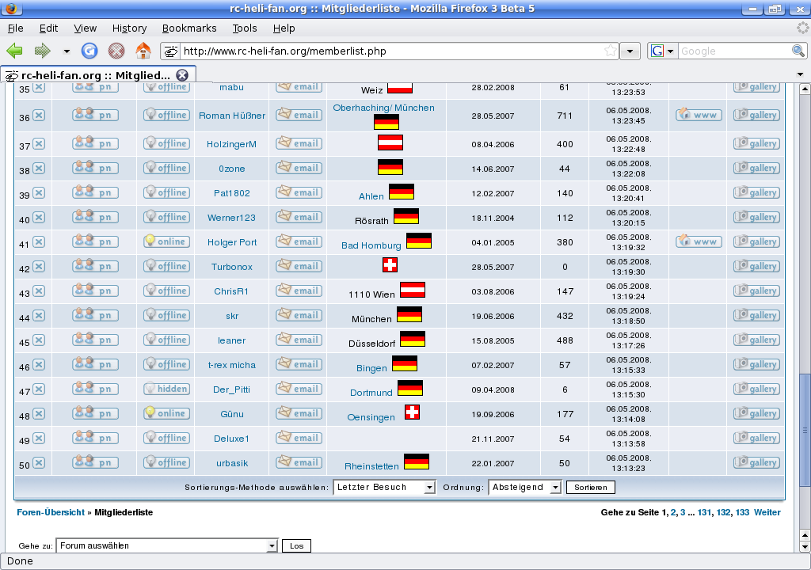Click the pn message icon for Günu

[x=95, y=413]
